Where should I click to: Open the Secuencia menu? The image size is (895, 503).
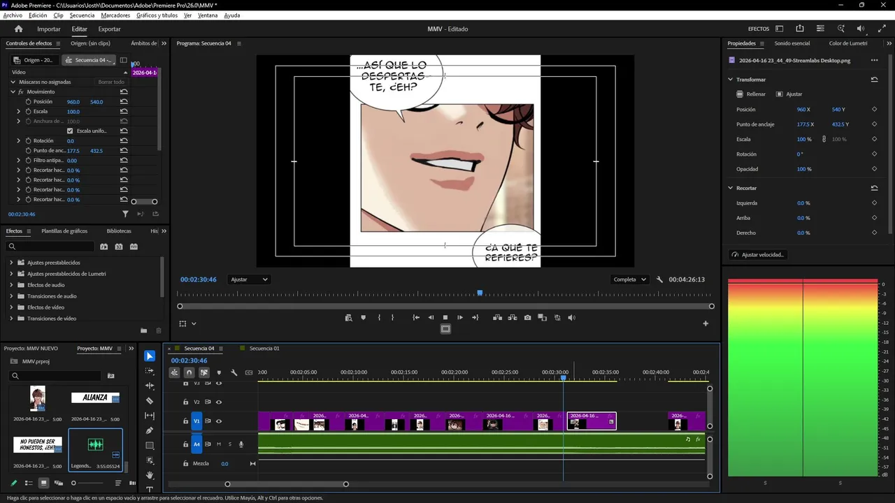point(82,15)
